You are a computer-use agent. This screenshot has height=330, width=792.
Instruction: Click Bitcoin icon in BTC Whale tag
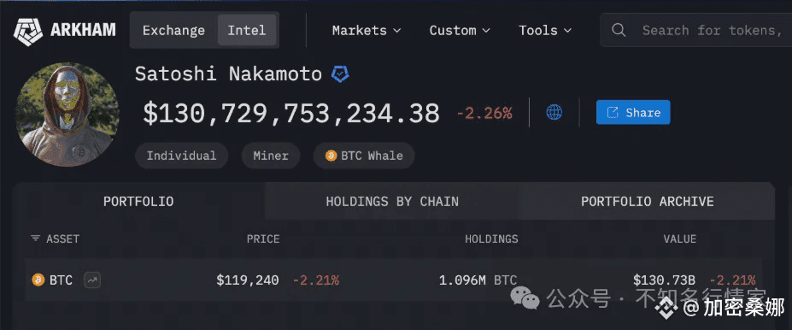click(331, 156)
